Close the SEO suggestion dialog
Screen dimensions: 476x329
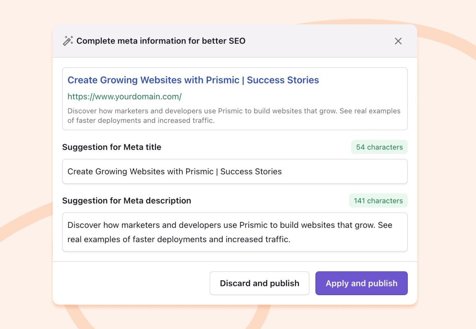(x=398, y=41)
